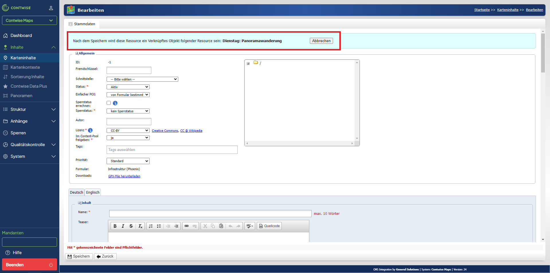Image resolution: width=550 pixels, height=273 pixels.
Task: Open the Lizenz dropdown set to CC-BY
Action: click(x=128, y=131)
